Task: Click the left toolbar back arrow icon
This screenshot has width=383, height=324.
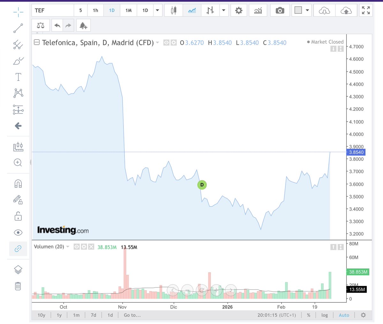Action: click(x=18, y=126)
